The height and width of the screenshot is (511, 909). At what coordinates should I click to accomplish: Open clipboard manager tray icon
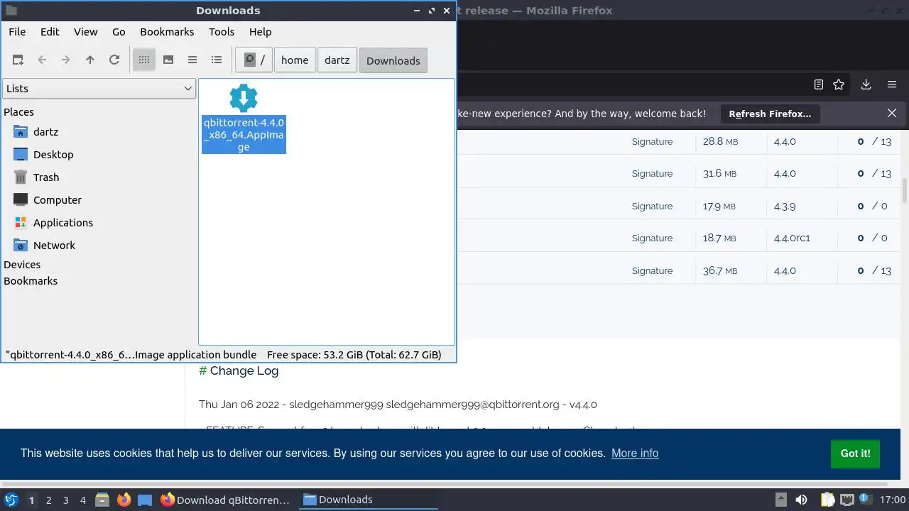827,500
